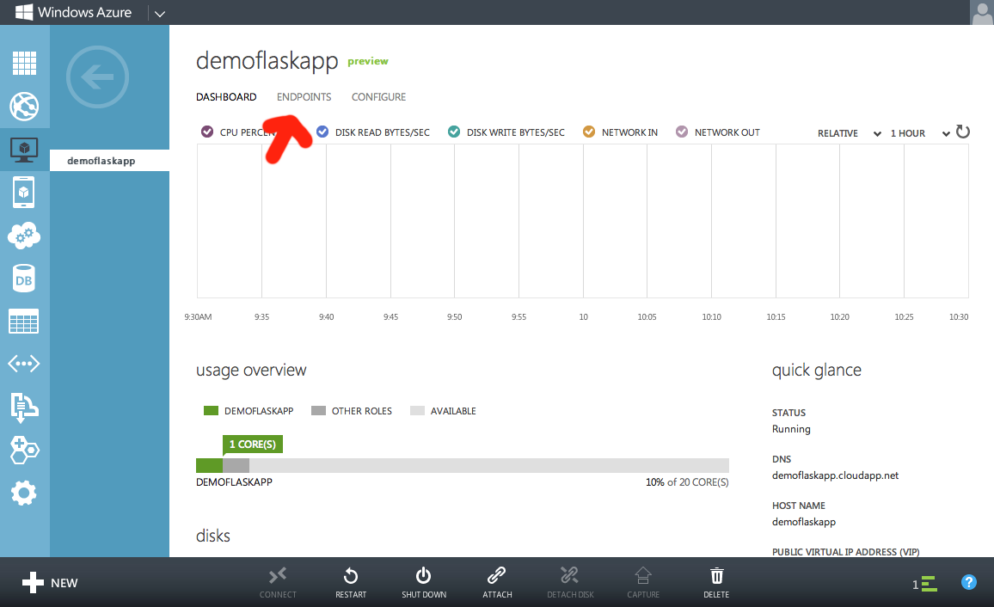
Task: Click the 1 CORE(S) label
Action: (252, 445)
